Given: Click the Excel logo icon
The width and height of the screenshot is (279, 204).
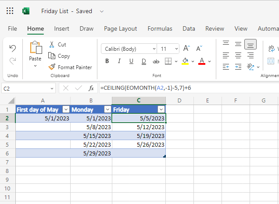Looking at the screenshot, I should point(26,11).
